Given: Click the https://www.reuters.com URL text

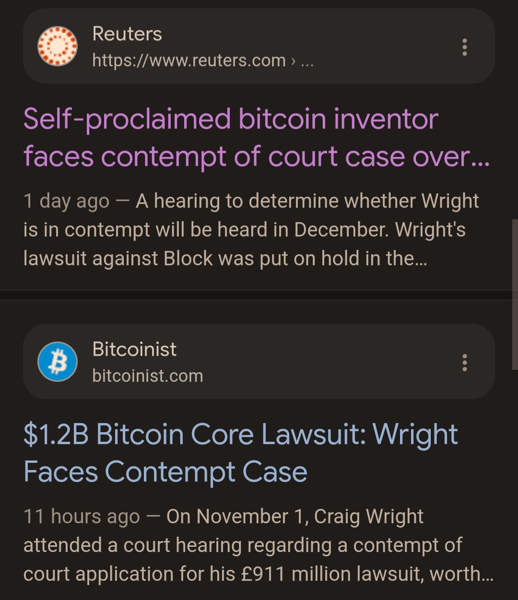Looking at the screenshot, I should pyautogui.click(x=189, y=60).
